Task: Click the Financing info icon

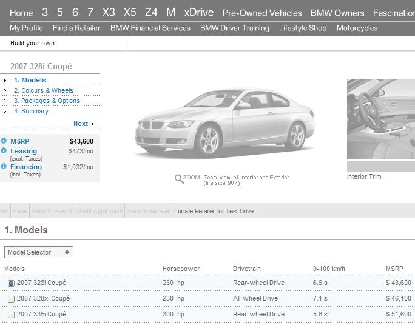Action: pyautogui.click(x=4, y=167)
